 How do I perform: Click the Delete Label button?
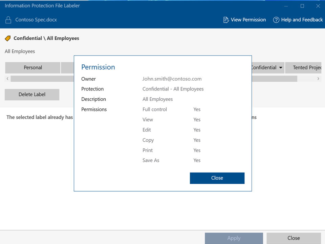click(32, 95)
